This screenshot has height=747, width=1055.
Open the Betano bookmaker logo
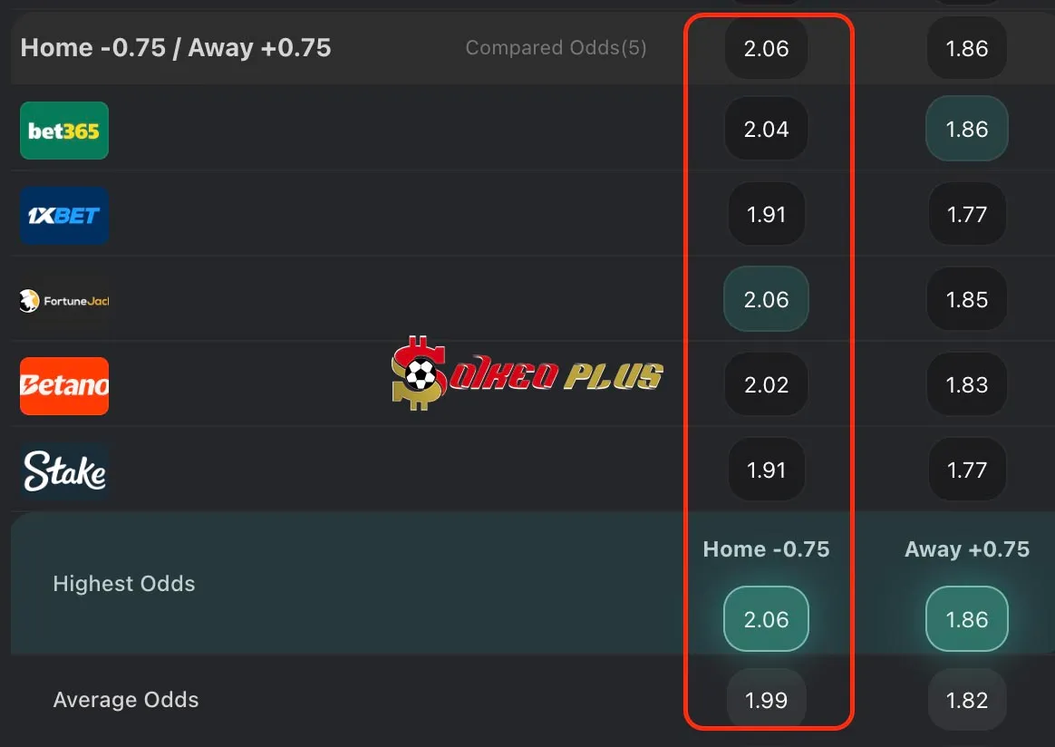tap(64, 385)
